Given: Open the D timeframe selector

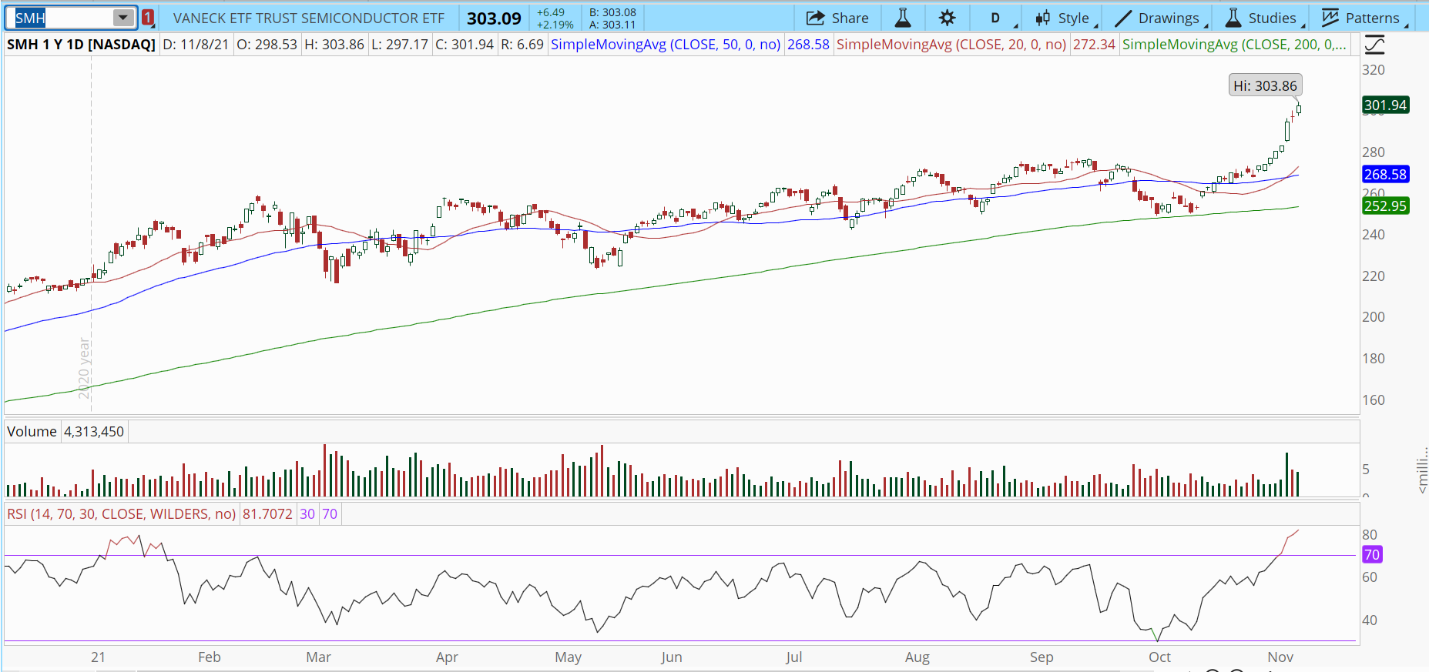Looking at the screenshot, I should (996, 18).
